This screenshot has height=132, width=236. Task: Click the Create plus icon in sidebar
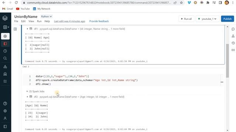[5, 36]
